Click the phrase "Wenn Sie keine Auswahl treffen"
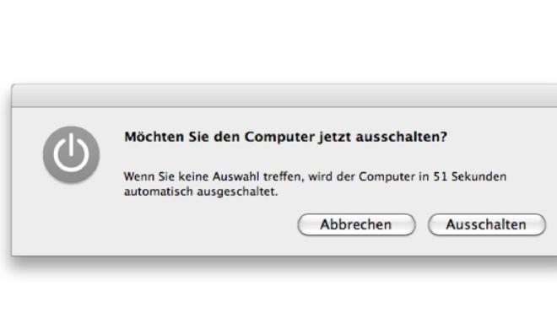This screenshot has width=557, height=329. coord(214,176)
